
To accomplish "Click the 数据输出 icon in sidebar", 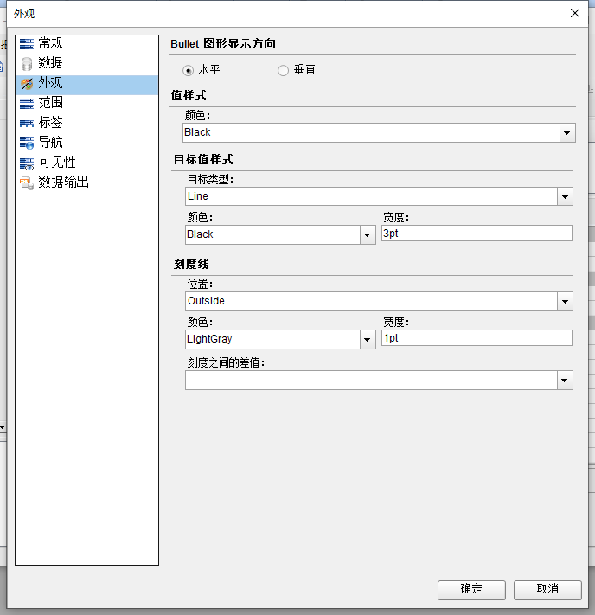I will (x=27, y=183).
